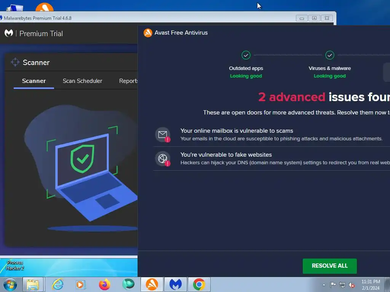Image resolution: width=390 pixels, height=292 pixels.
Task: Open the Process Hacker 2 desktop shortcut
Action: 15,265
